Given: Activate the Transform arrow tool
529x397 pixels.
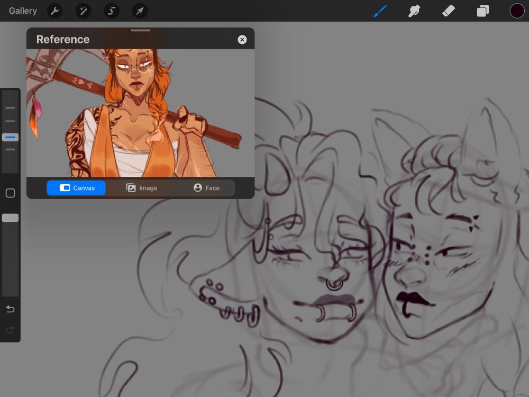Looking at the screenshot, I should 140,11.
